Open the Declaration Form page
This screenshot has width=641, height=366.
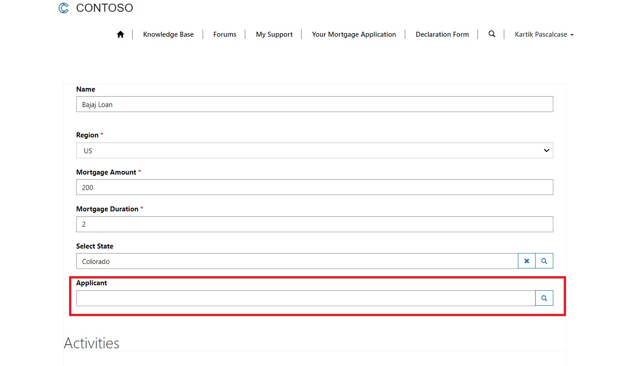[442, 34]
